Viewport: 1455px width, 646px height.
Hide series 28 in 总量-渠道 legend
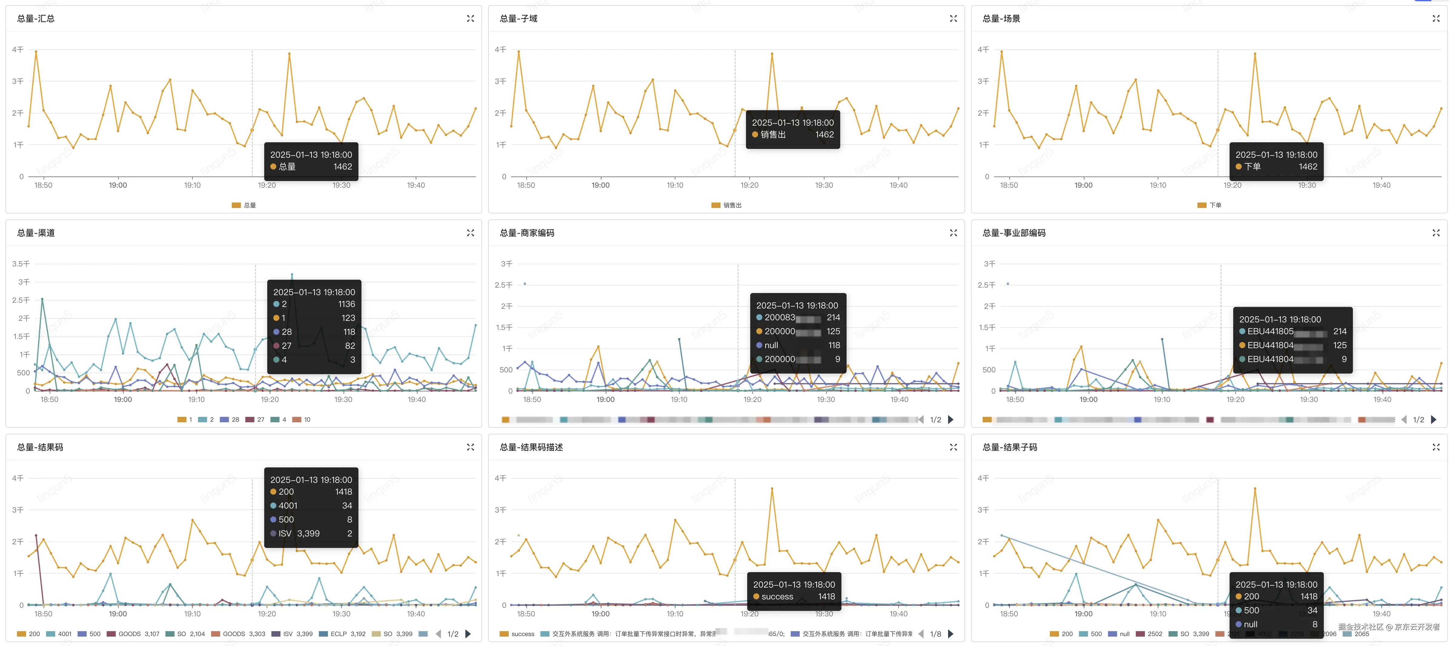tap(235, 420)
